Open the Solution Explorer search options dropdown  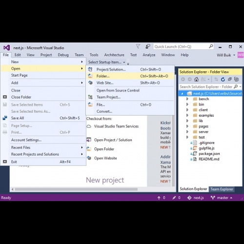240,87
